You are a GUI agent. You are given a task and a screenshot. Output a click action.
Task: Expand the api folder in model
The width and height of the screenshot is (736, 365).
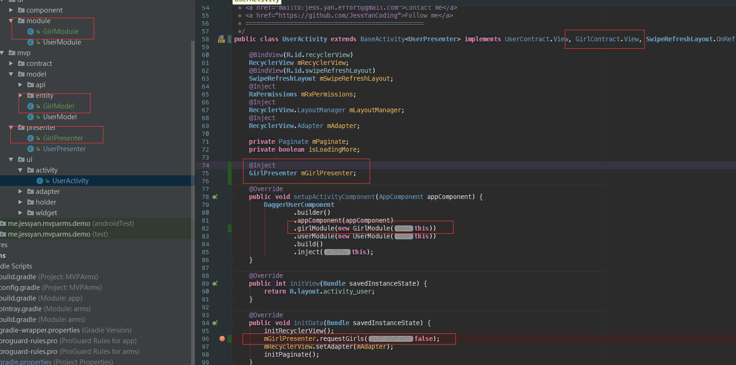click(x=20, y=85)
